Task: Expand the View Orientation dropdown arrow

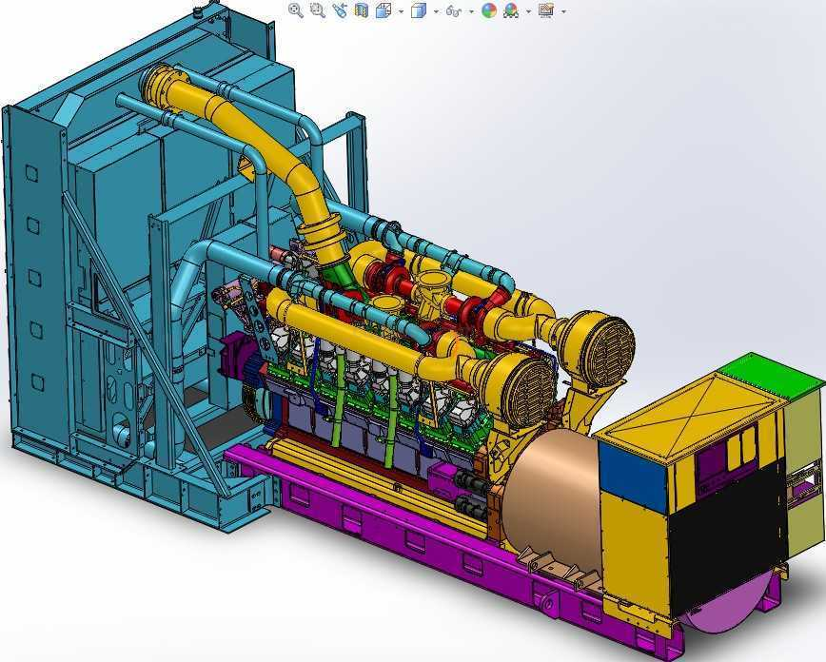Action: point(401,11)
